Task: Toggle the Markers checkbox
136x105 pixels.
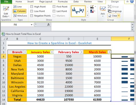Action: [x=54, y=16]
